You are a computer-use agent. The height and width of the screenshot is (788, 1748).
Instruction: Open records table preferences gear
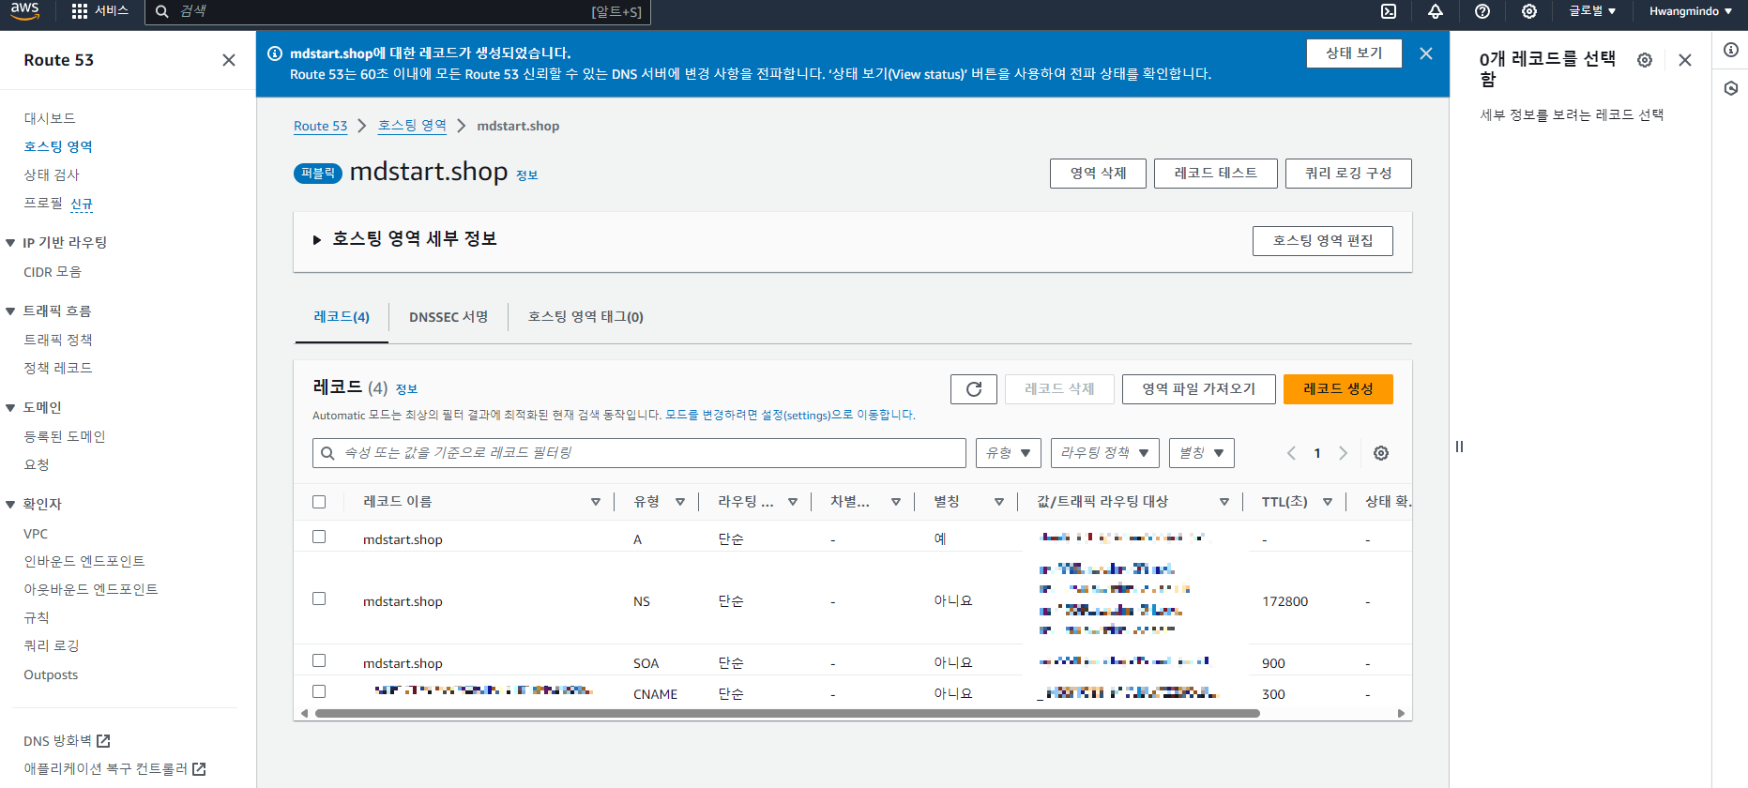click(x=1381, y=453)
